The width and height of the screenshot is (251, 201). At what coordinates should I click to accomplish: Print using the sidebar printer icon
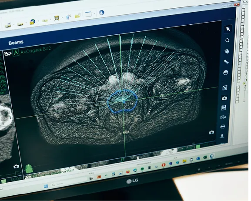pos(223,127)
